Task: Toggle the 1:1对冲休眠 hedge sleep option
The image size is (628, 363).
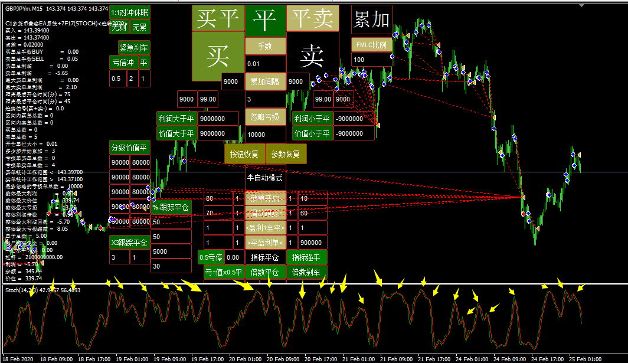Action: pos(130,12)
